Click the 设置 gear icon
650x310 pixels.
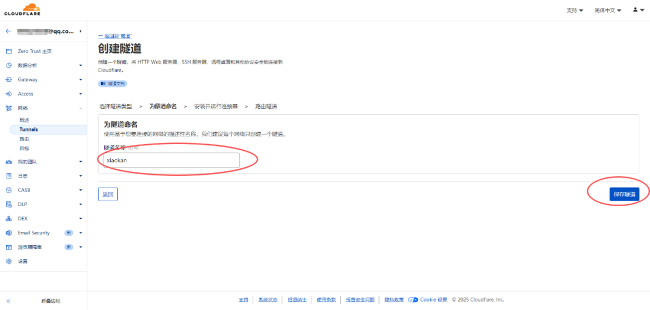[8, 261]
